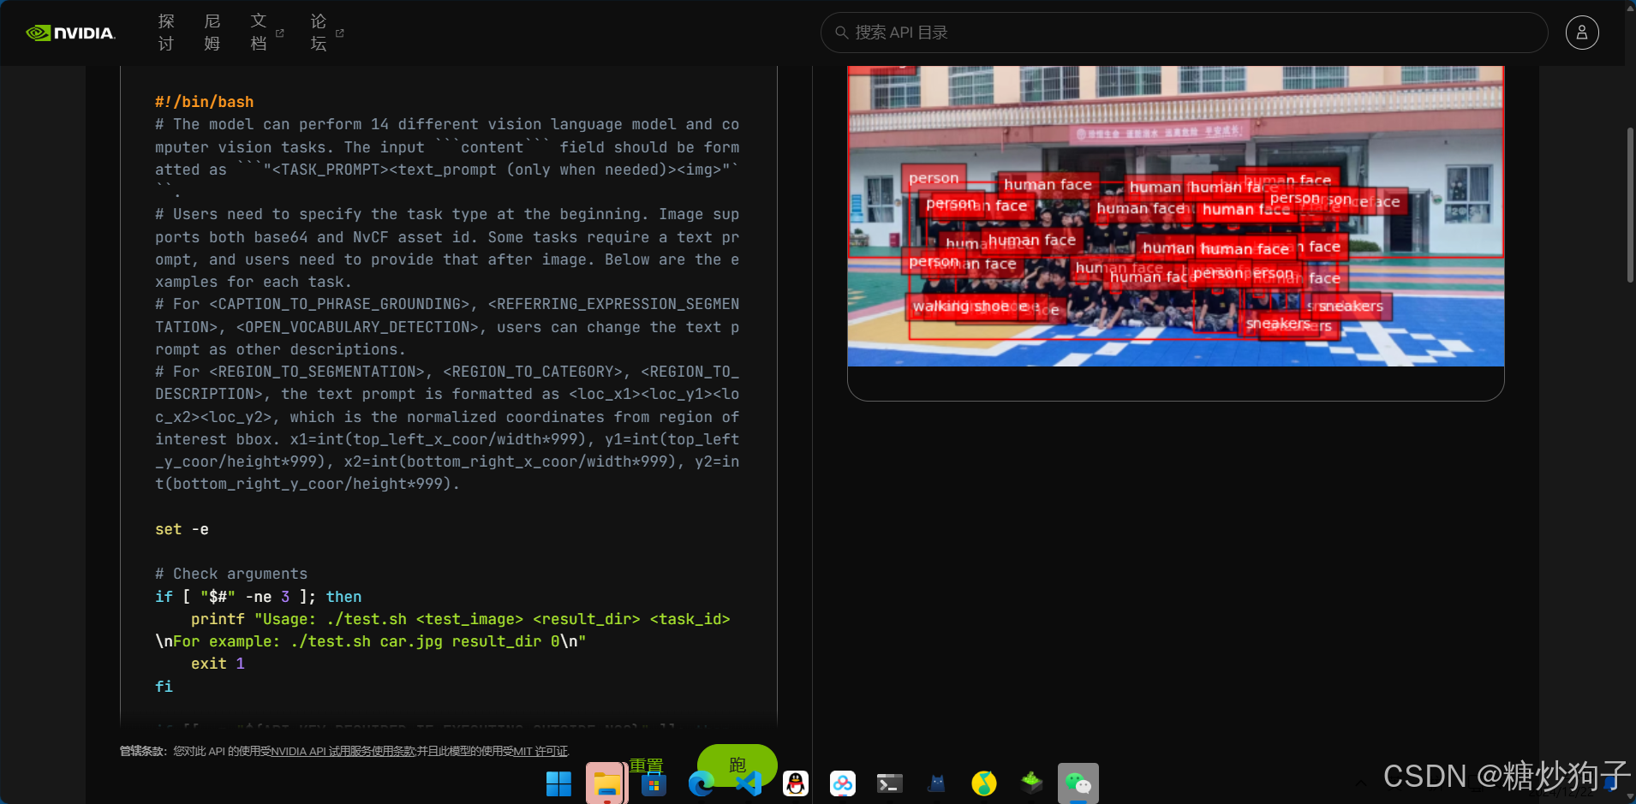Open WeChat from the taskbar

(1078, 783)
